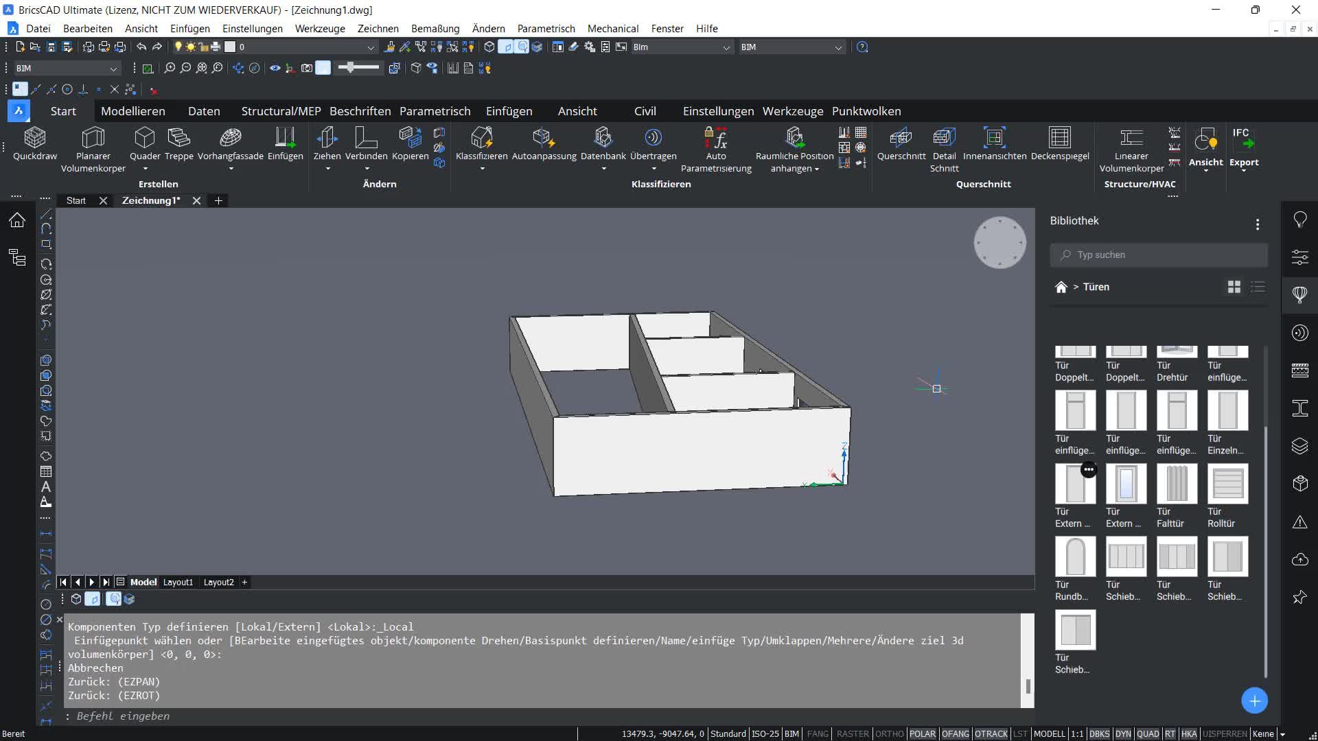Select the Quickdraw tool
Screen dimensions: 1318x741
coord(35,144)
